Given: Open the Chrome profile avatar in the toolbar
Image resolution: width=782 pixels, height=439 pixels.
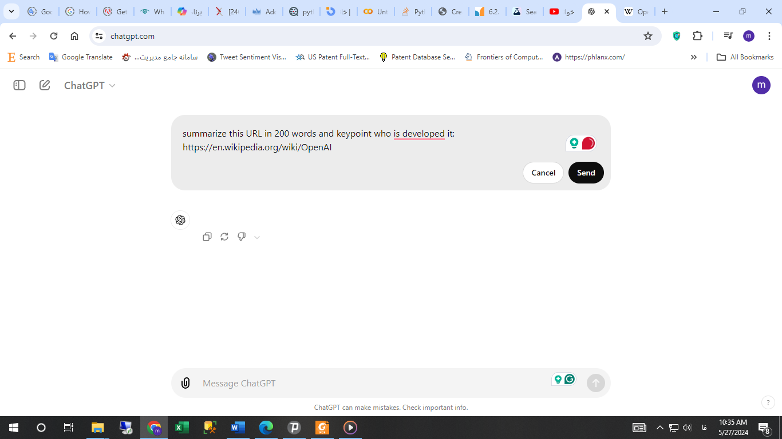Looking at the screenshot, I should click(x=748, y=36).
